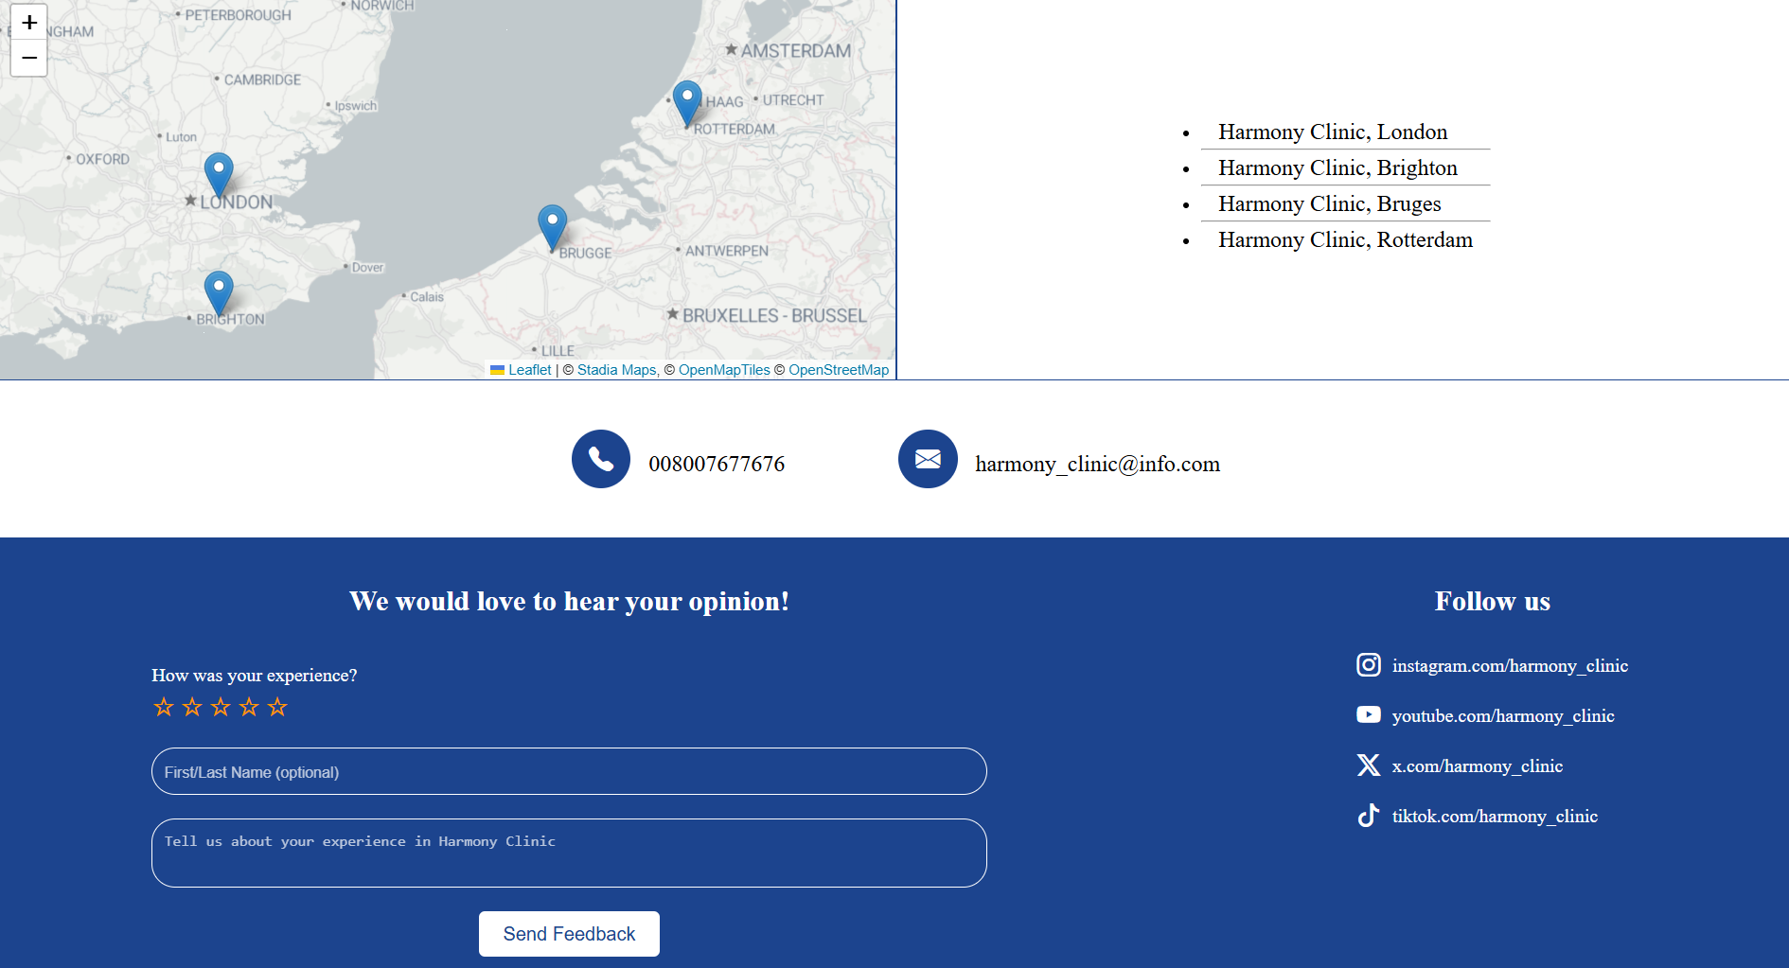Select the fifth experience star

276,707
